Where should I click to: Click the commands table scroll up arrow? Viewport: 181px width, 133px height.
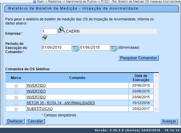pos(156,76)
